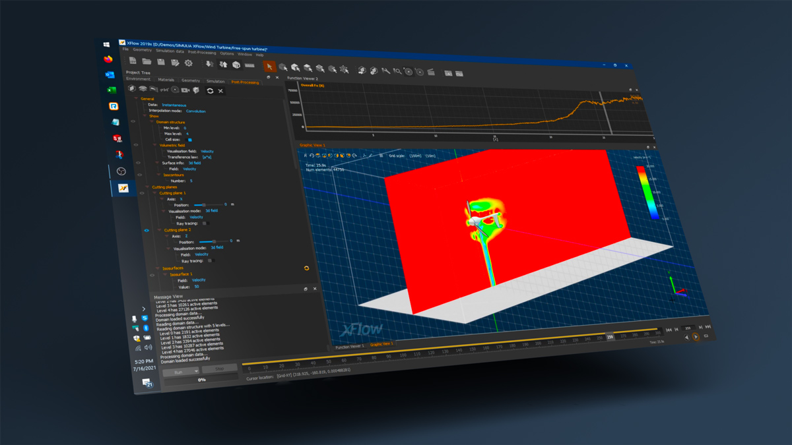The image size is (792, 445).
Task: Click the magnifier zoom toolbar icon
Action: (397, 71)
